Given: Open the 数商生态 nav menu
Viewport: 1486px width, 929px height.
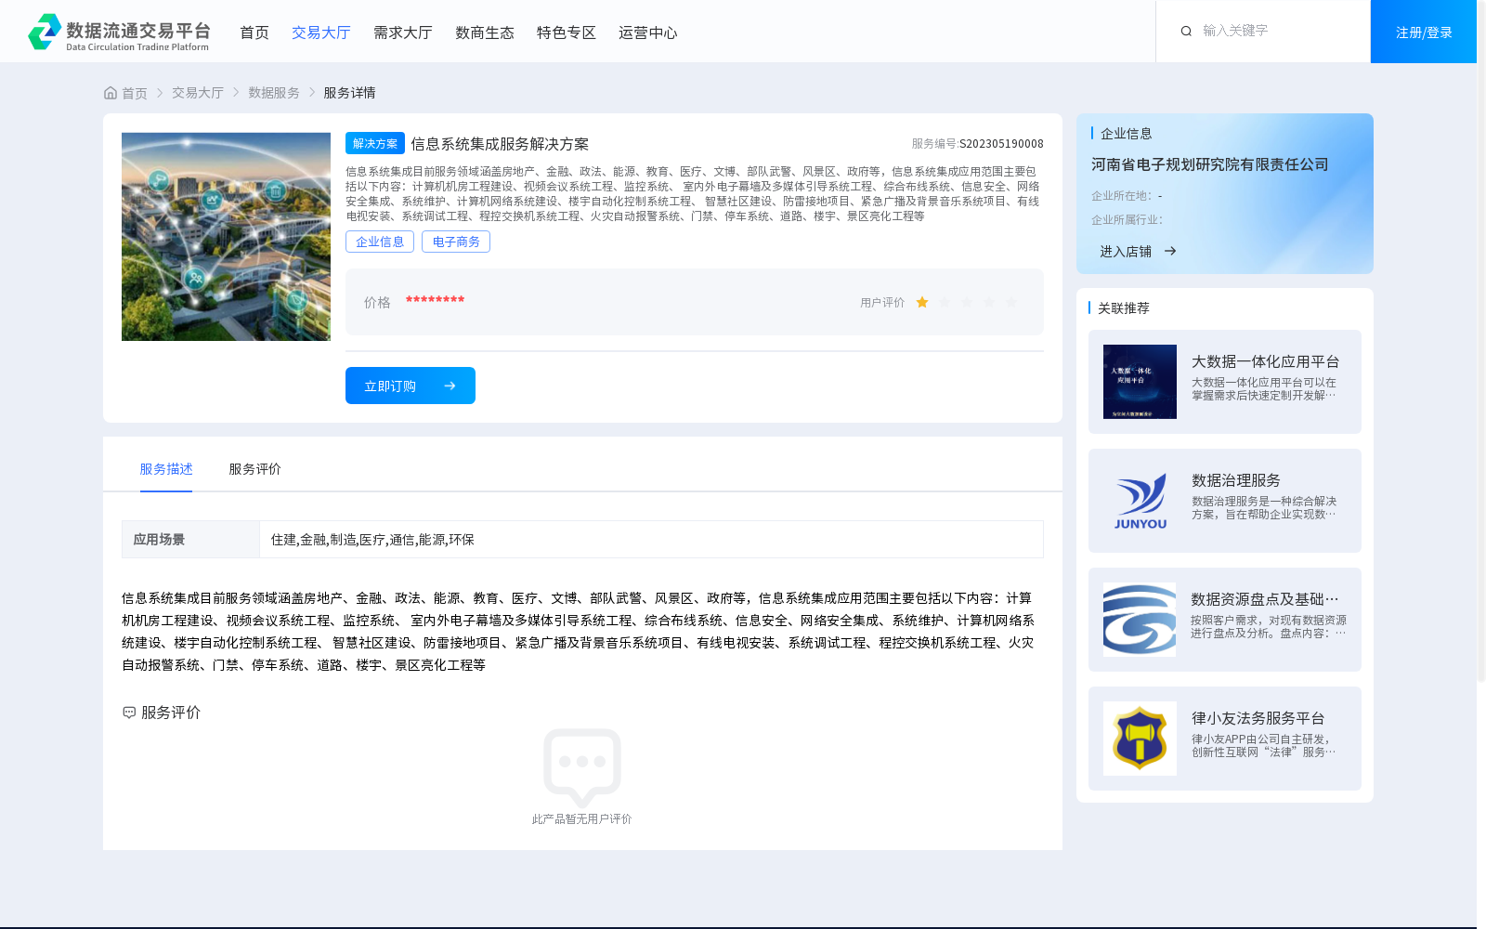Looking at the screenshot, I should pyautogui.click(x=485, y=33).
